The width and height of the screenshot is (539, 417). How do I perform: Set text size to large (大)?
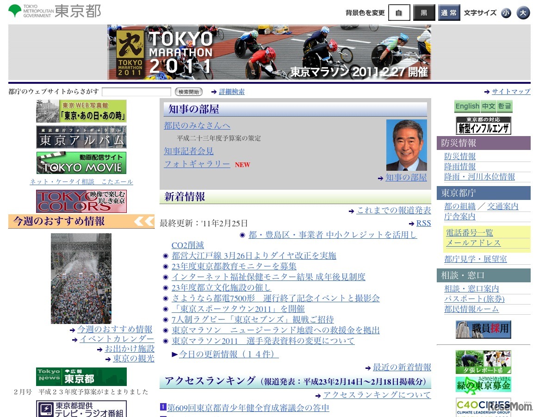[523, 13]
